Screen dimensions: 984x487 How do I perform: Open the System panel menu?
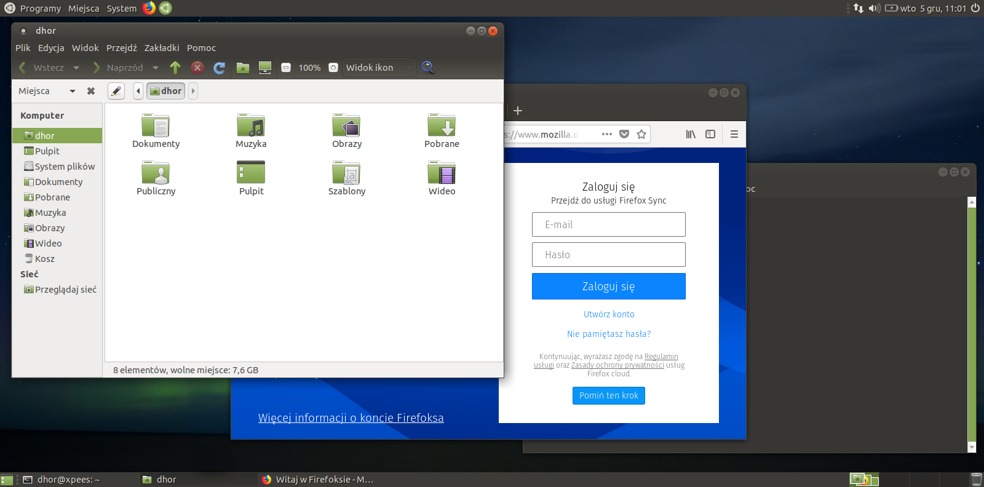tap(122, 9)
